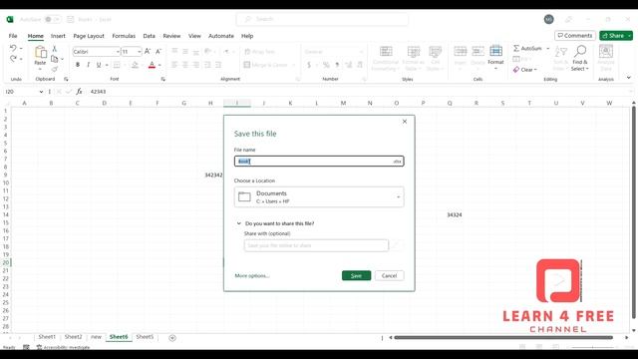Select the Sheet1 tab

click(47, 337)
